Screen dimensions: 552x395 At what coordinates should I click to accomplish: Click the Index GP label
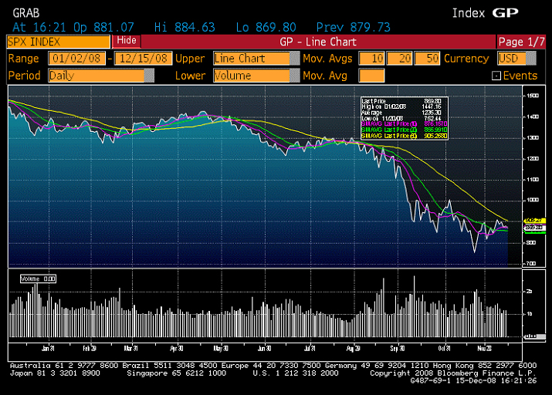486,13
